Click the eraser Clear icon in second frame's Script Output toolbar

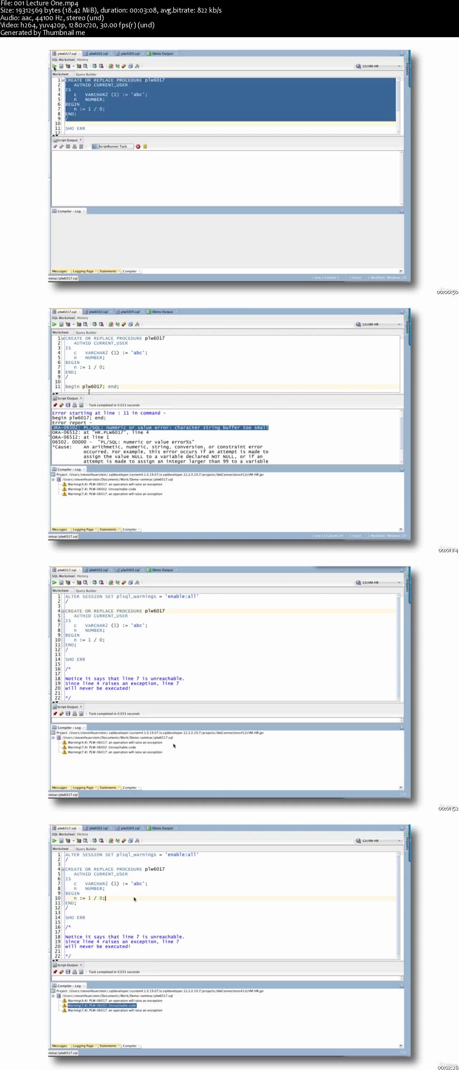point(61,405)
